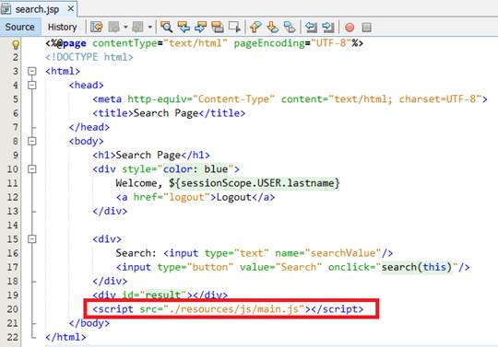Click the greyed Back navigation icon
This screenshot has width=498, height=347.
tap(113, 27)
